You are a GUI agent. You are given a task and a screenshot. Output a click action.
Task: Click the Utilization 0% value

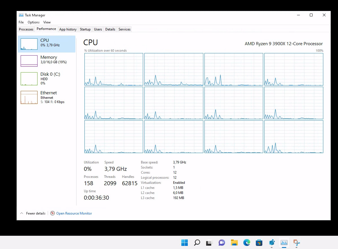coord(88,169)
